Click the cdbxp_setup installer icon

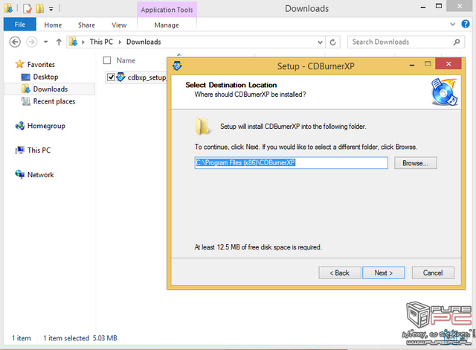120,77
